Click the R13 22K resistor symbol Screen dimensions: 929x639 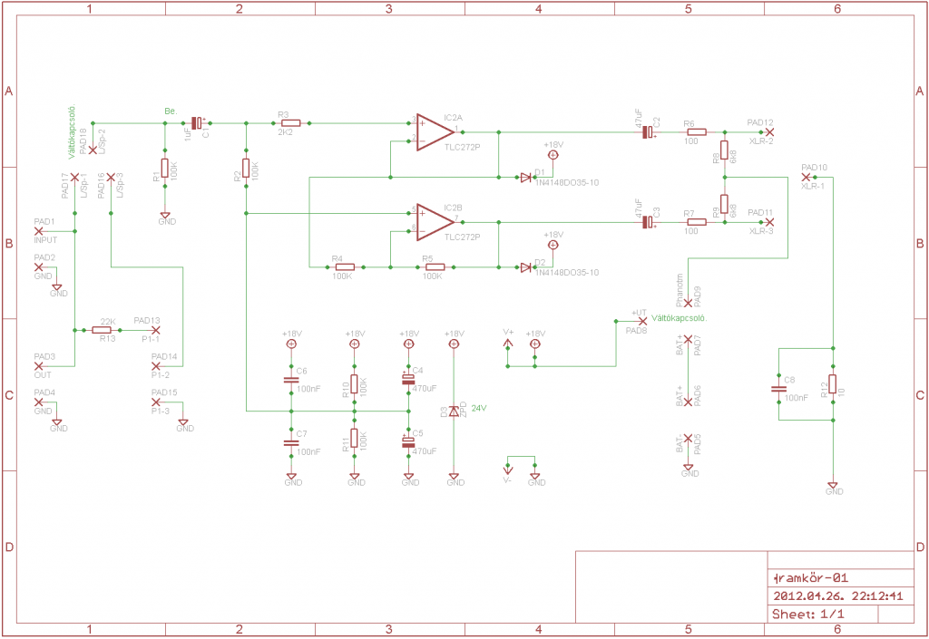tap(102, 330)
